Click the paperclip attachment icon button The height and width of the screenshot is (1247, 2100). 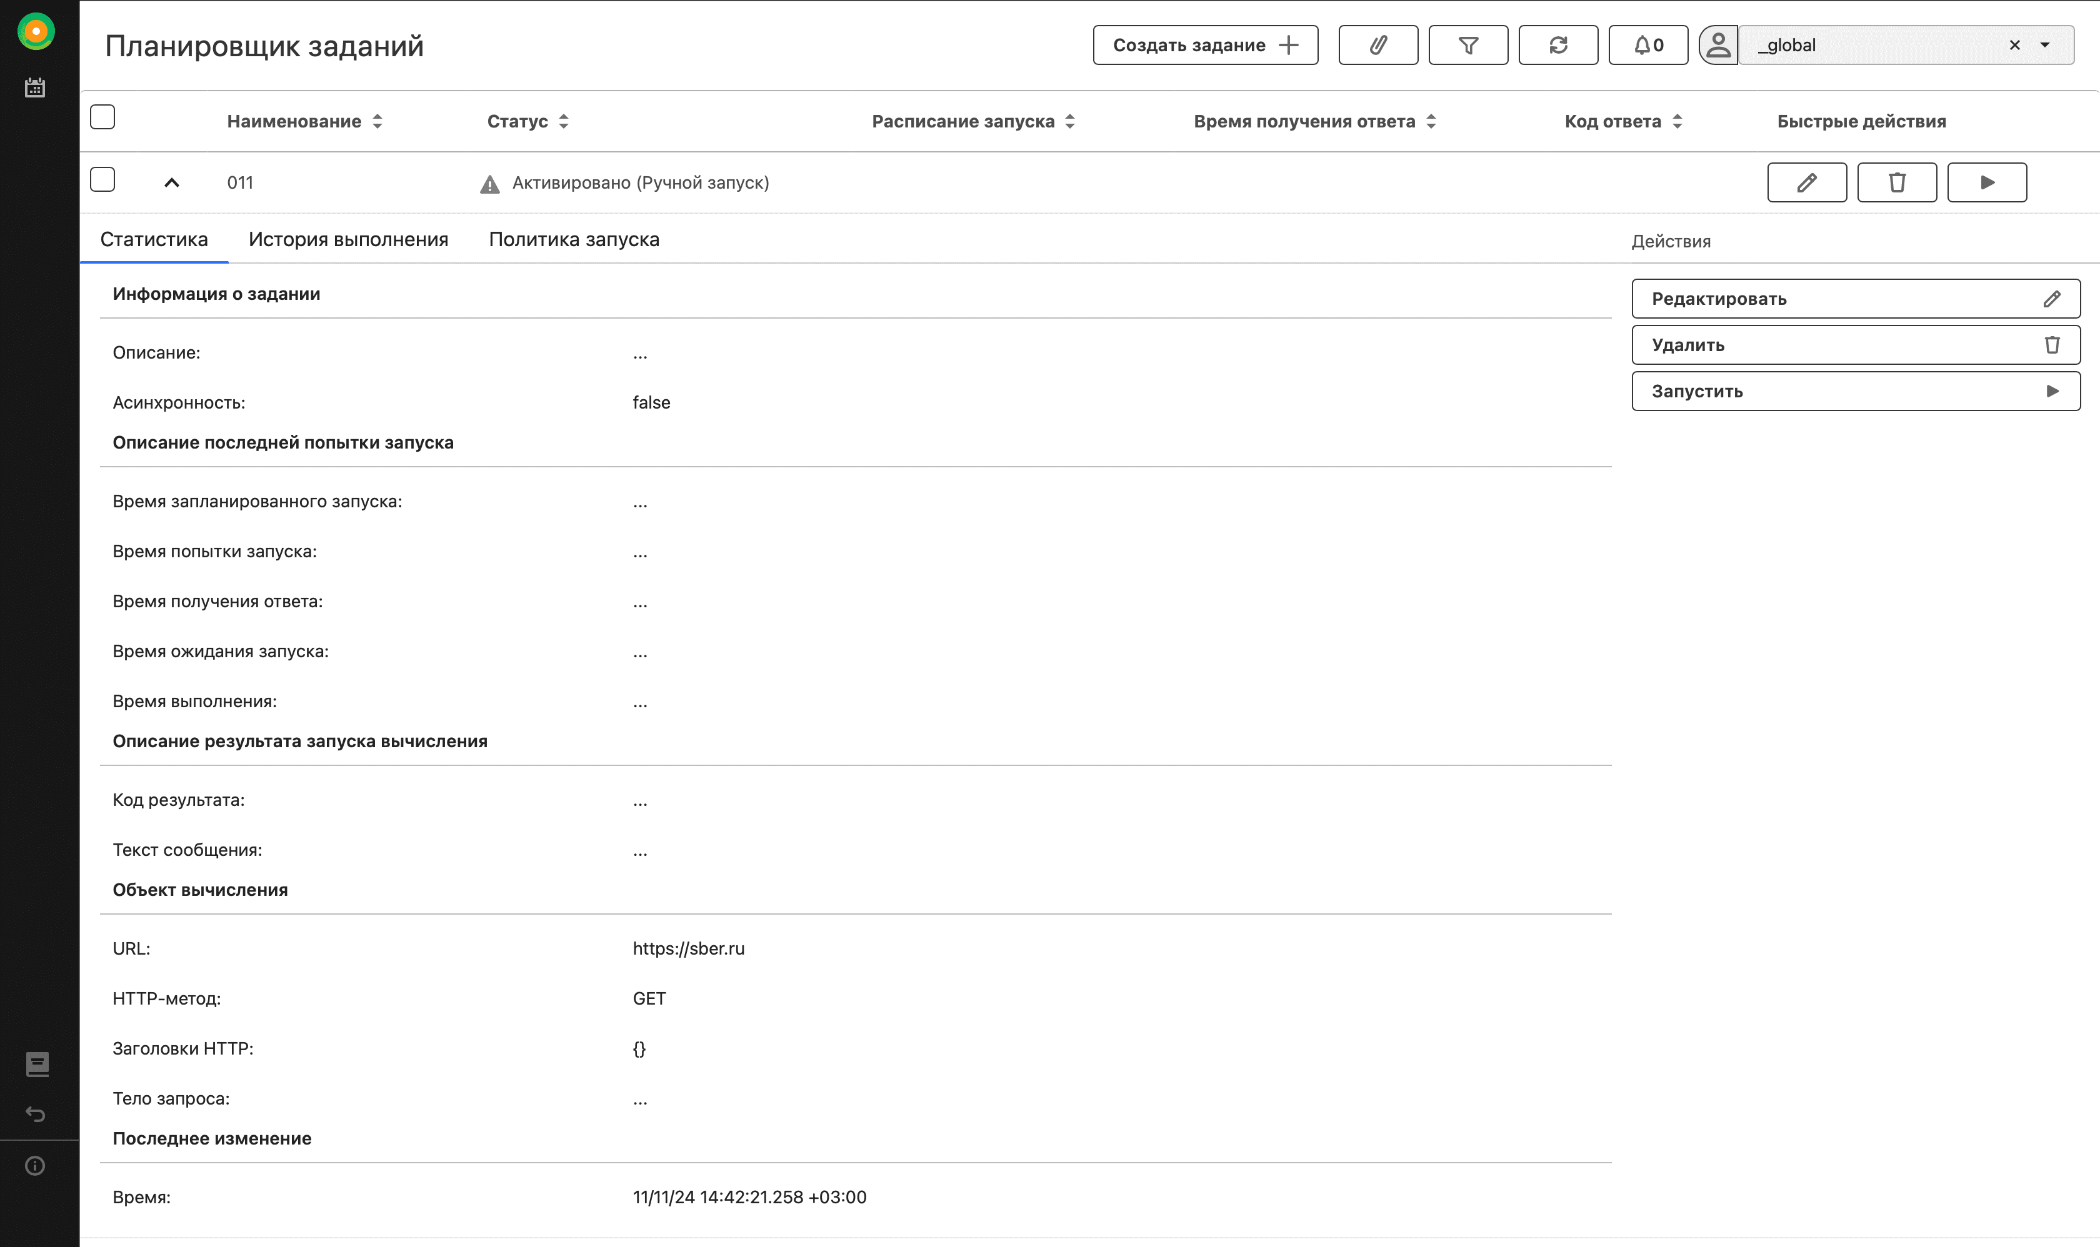pyautogui.click(x=1377, y=46)
